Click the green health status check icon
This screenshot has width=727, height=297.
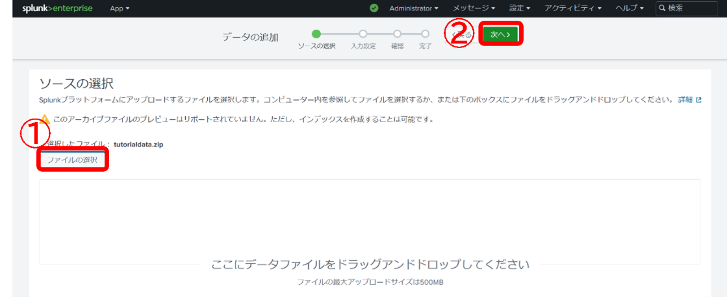point(374,8)
